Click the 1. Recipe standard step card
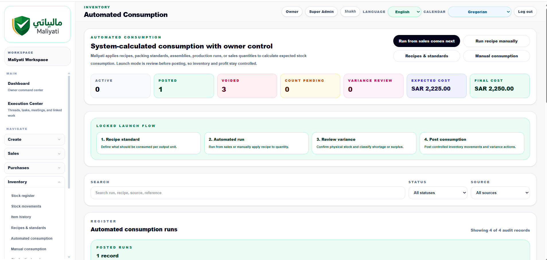The image size is (547, 260). 149,143
